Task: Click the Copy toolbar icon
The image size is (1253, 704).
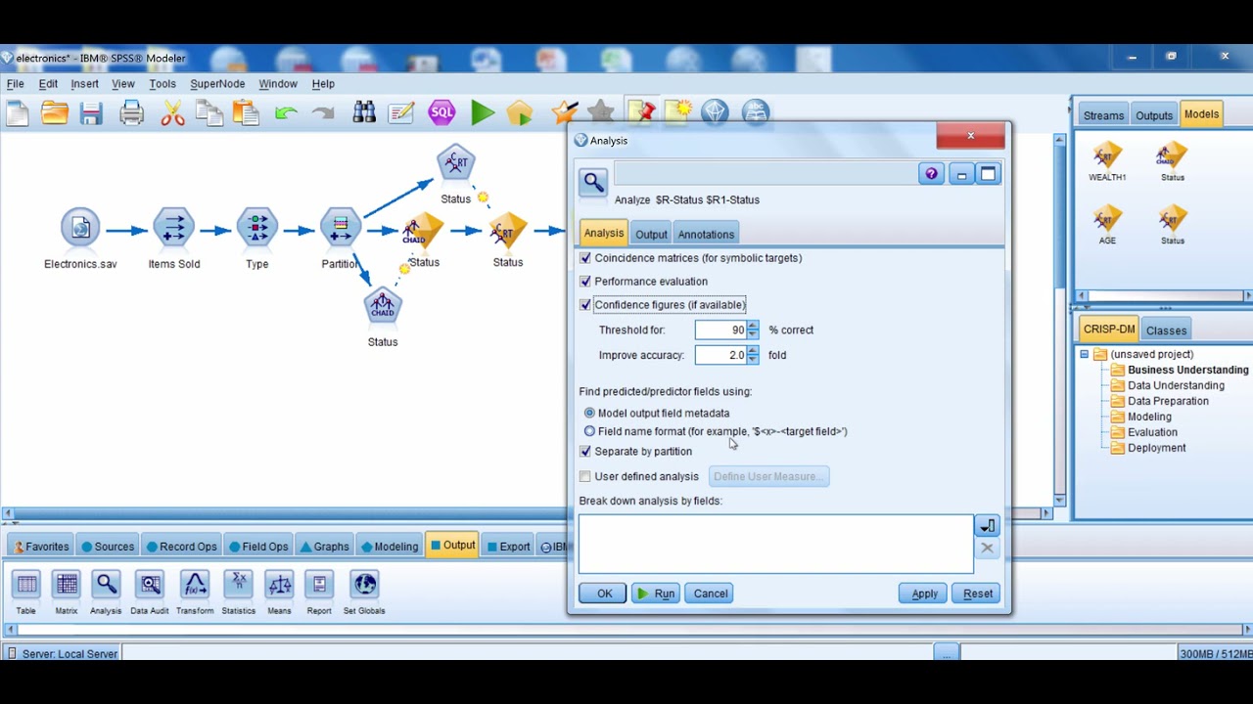Action: (209, 114)
